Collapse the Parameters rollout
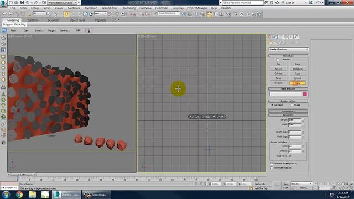 click(x=288, y=115)
